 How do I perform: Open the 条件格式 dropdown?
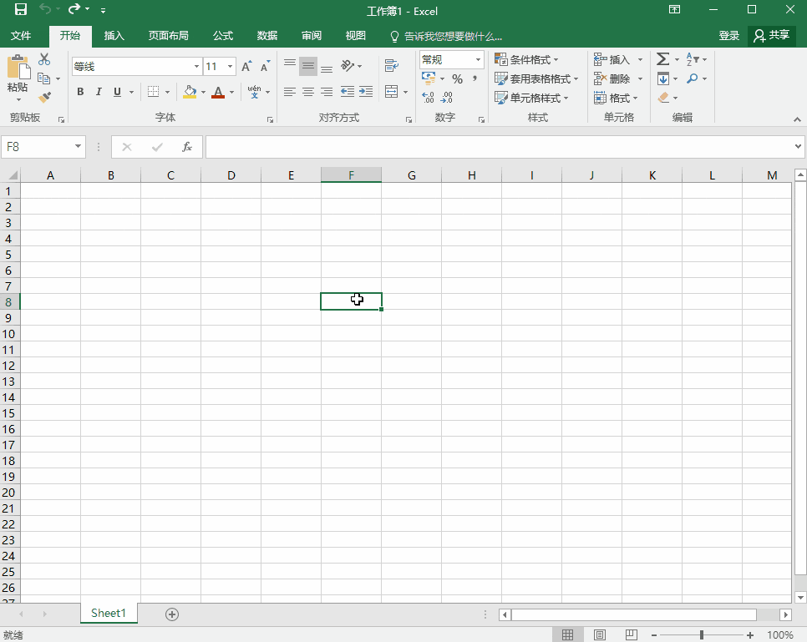(x=526, y=59)
